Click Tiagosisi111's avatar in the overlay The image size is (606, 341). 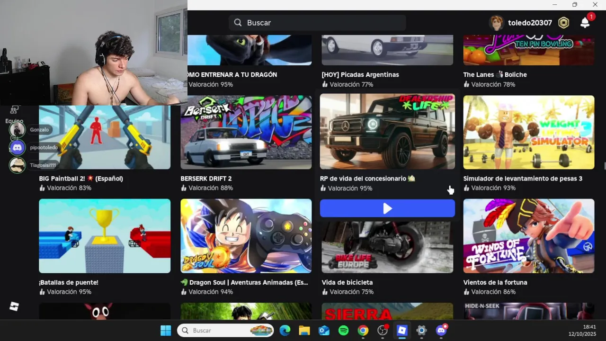tap(17, 165)
